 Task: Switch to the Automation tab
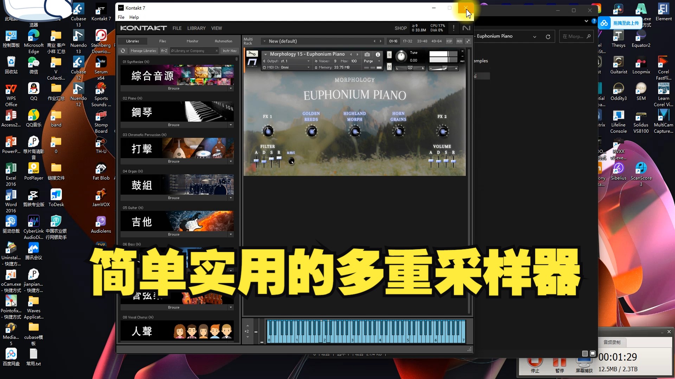pos(223,41)
